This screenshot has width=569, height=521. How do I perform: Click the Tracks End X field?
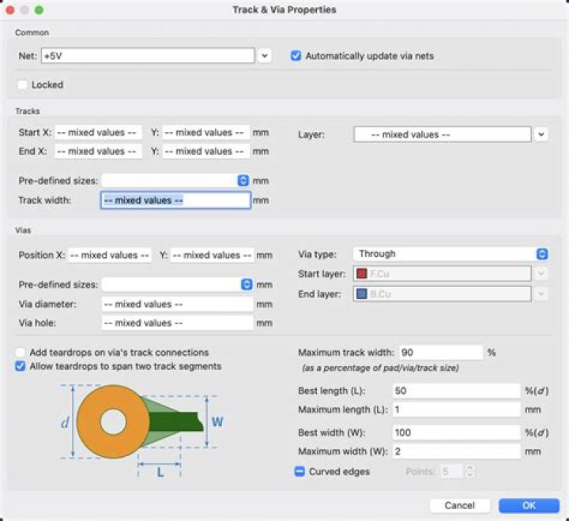point(98,152)
